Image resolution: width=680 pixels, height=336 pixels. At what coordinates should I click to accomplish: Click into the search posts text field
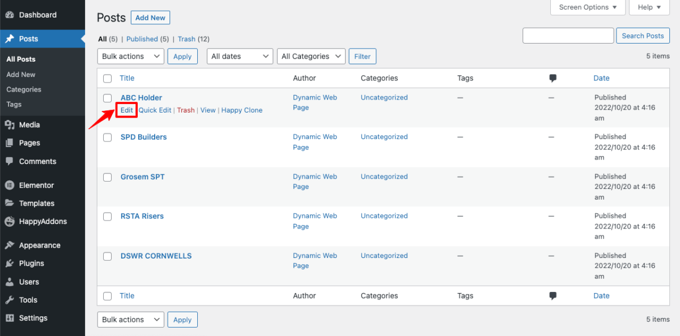(568, 36)
